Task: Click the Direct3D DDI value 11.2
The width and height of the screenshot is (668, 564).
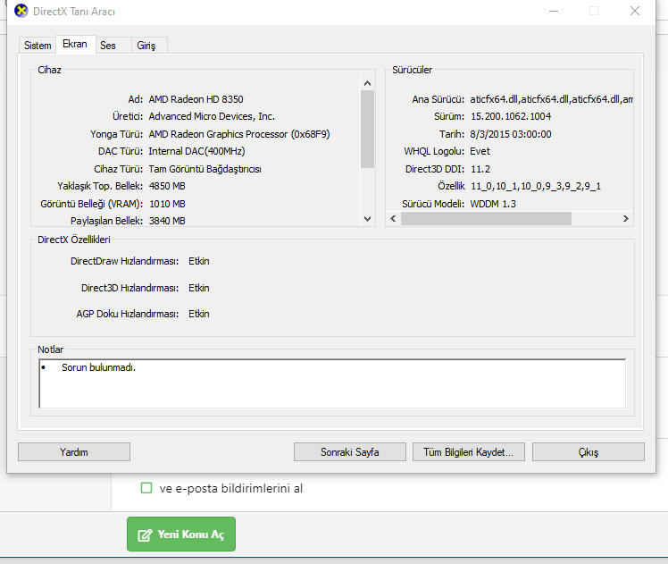Action: [x=480, y=169]
